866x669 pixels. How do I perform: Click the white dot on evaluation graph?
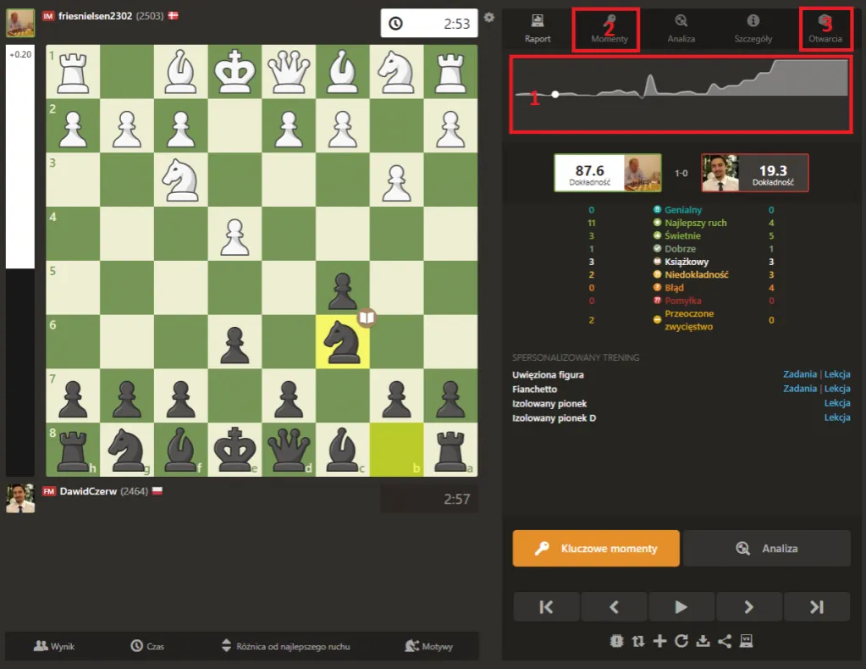(x=555, y=94)
